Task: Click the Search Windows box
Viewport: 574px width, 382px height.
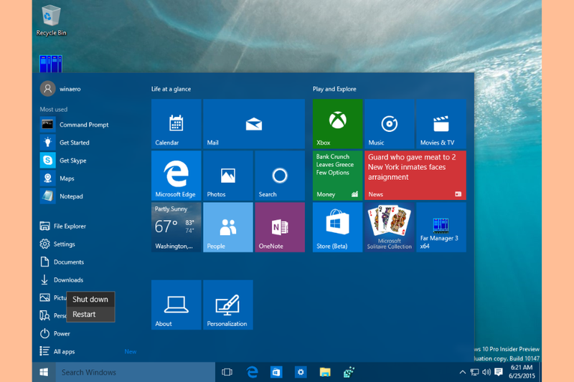Action: click(x=136, y=372)
